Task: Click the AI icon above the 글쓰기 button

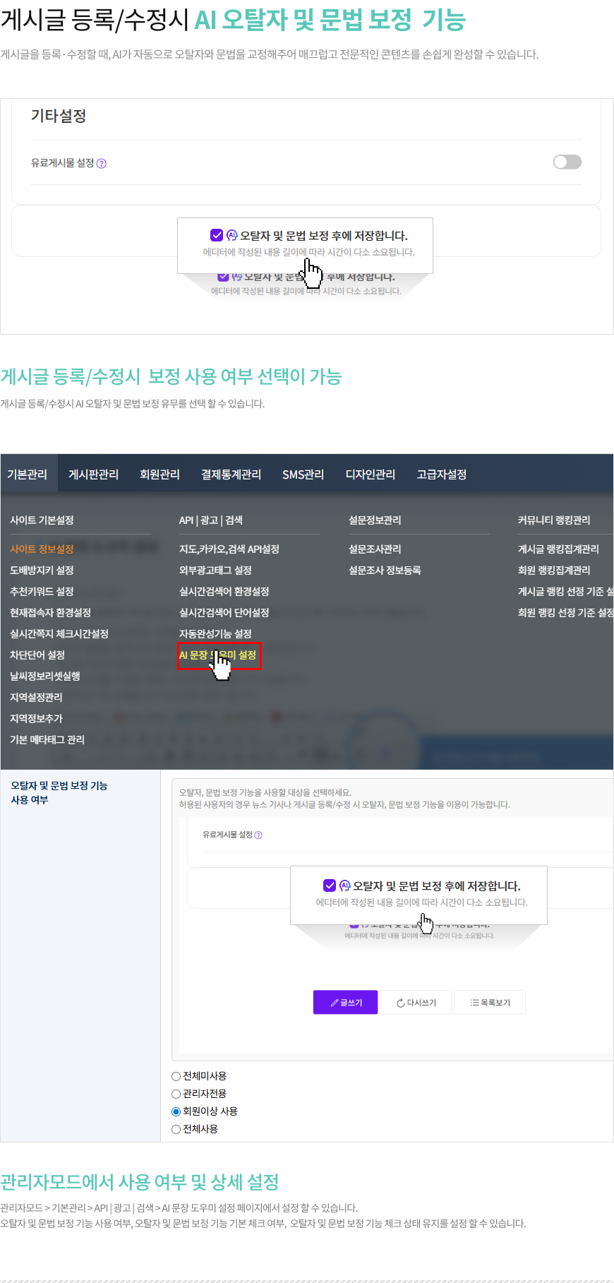Action: point(344,885)
